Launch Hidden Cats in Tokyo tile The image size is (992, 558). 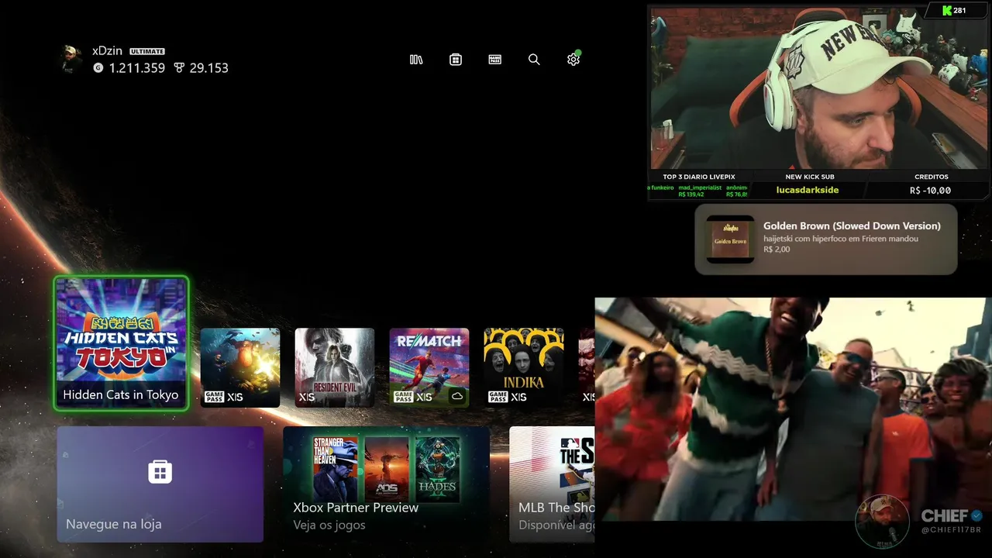[121, 343]
